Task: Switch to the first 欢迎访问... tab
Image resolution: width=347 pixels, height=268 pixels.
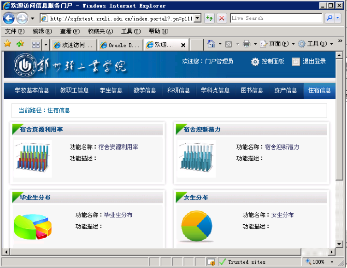Action: pos(74,45)
